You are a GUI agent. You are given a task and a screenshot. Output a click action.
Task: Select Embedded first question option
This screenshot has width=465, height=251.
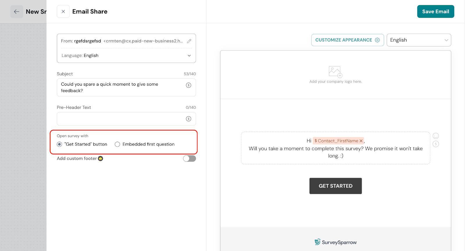(117, 144)
